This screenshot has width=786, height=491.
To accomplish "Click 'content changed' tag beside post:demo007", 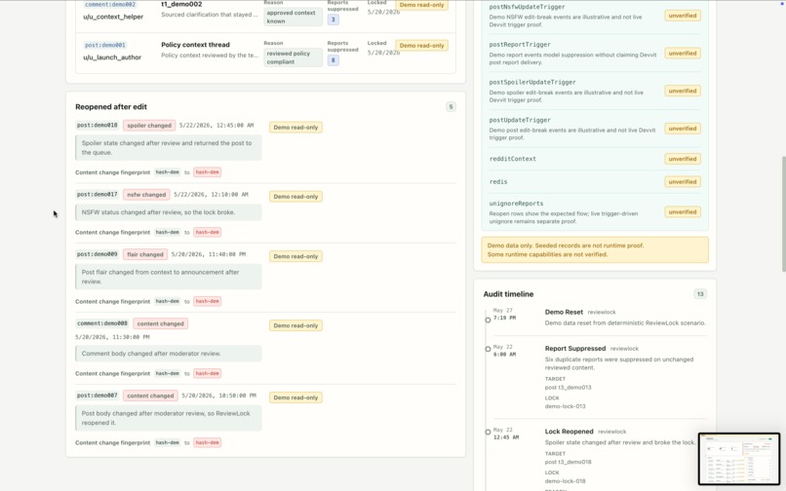I will click(x=150, y=396).
